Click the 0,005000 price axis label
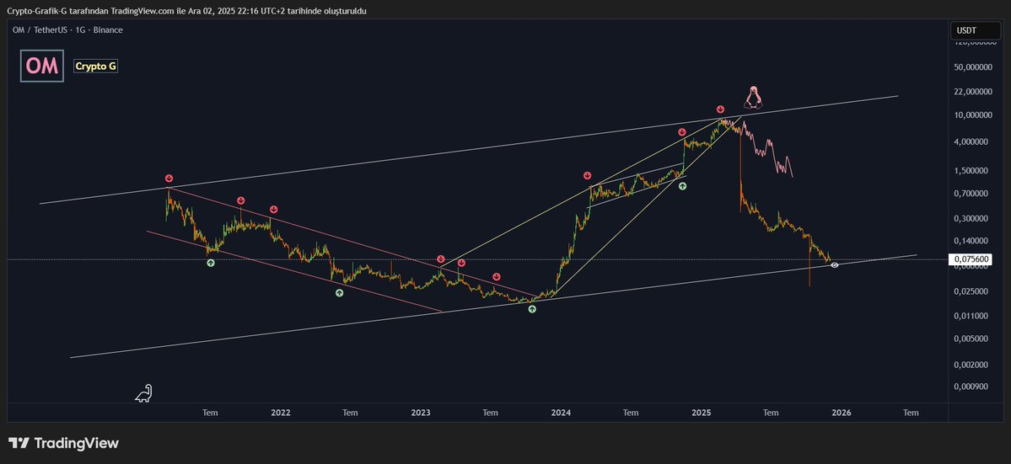This screenshot has width=1011, height=464. click(973, 339)
